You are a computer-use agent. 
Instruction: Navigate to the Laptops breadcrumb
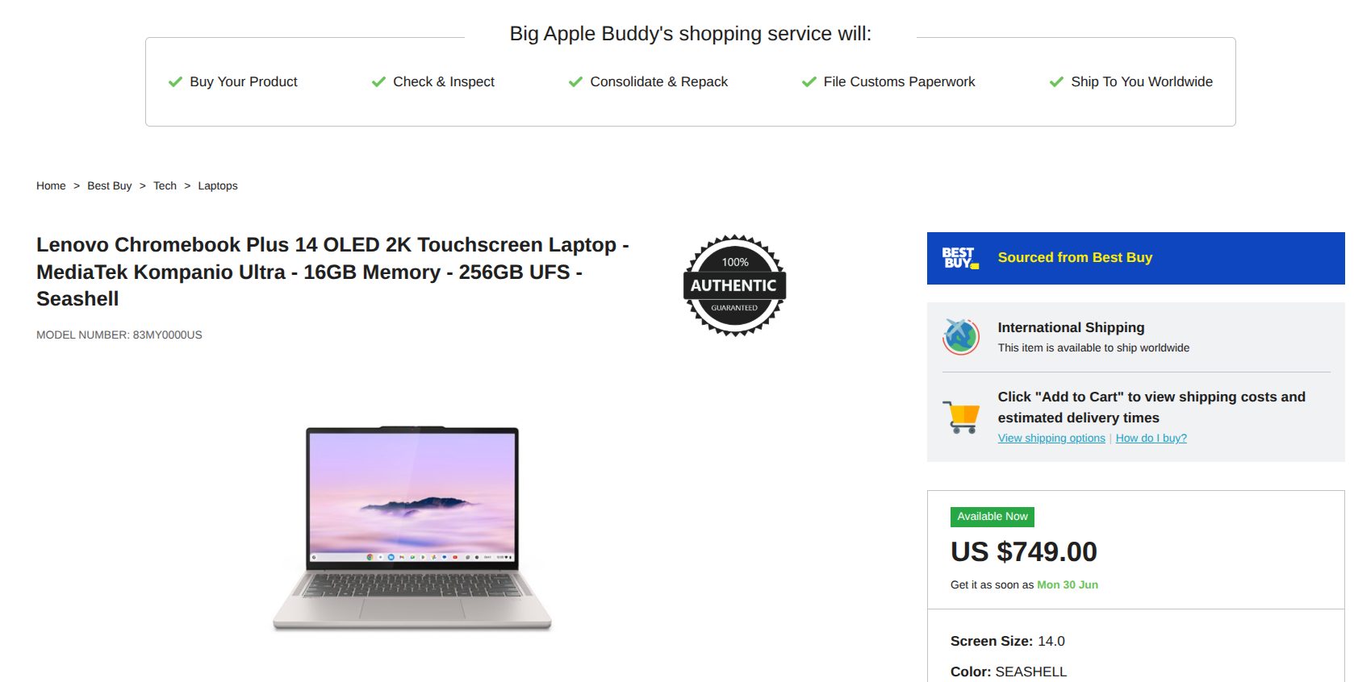click(218, 185)
